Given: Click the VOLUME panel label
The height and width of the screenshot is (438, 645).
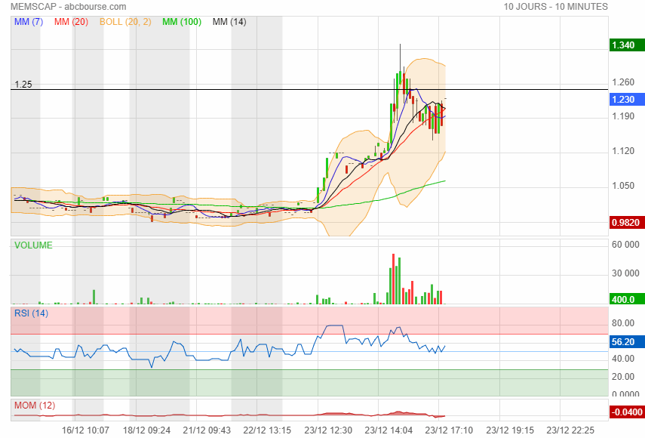Looking at the screenshot, I should pyautogui.click(x=33, y=245).
